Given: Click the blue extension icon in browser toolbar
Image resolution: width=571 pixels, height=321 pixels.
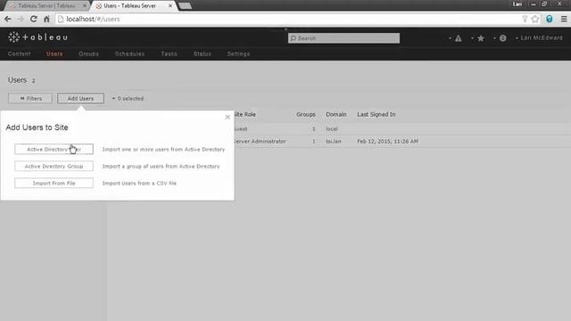Looking at the screenshot, I should point(550,19).
